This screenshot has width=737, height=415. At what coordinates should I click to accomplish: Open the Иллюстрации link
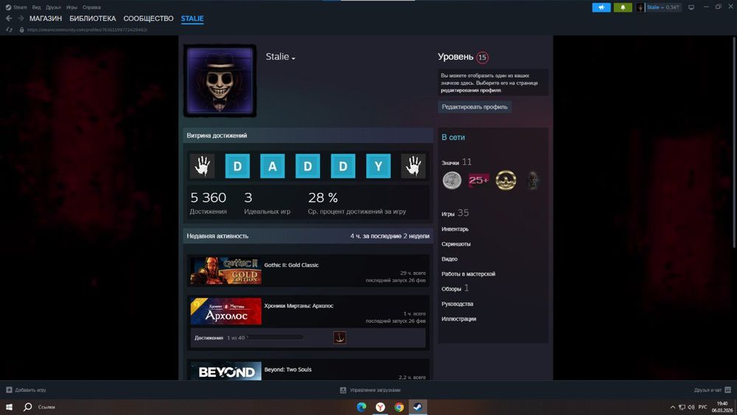(x=458, y=319)
